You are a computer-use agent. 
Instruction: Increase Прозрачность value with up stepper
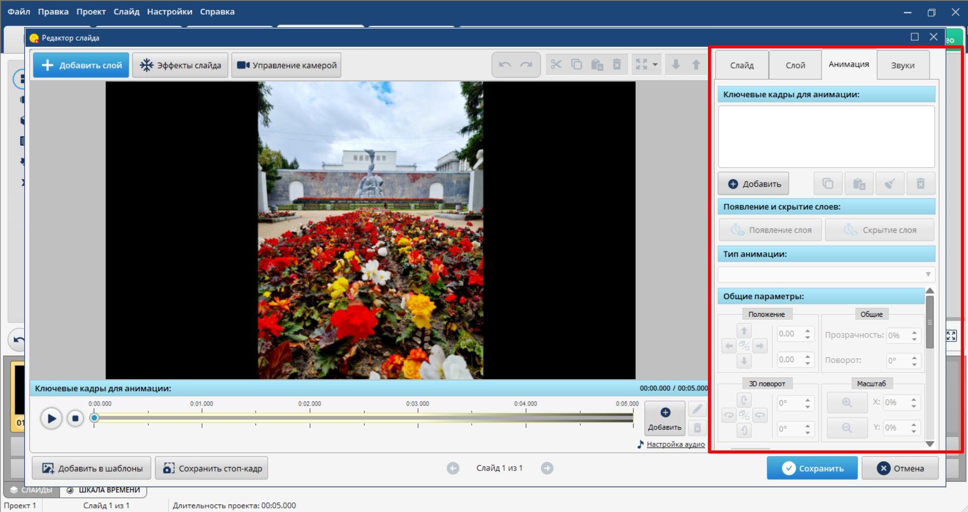coord(914,332)
